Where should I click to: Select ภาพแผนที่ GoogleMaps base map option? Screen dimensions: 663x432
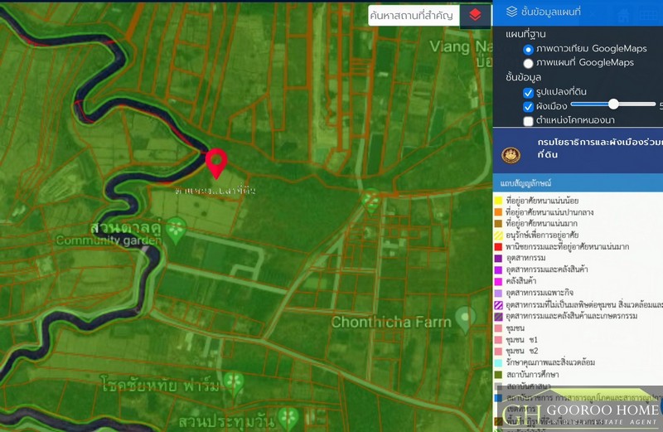coord(528,63)
